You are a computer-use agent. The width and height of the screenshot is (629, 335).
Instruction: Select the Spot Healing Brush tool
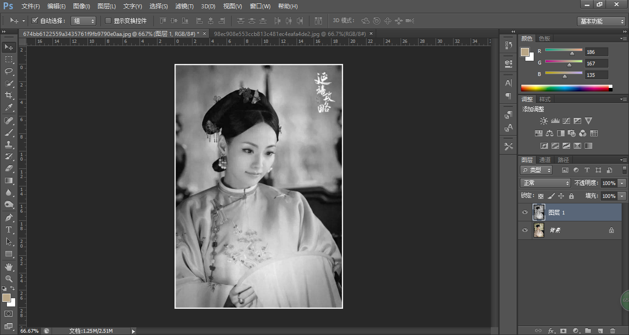(9, 121)
